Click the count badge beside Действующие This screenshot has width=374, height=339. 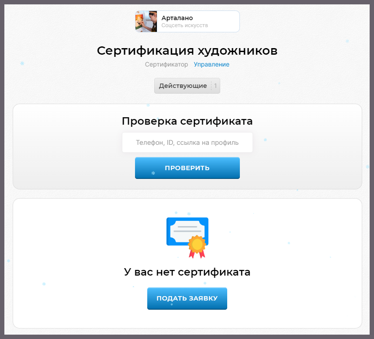215,86
